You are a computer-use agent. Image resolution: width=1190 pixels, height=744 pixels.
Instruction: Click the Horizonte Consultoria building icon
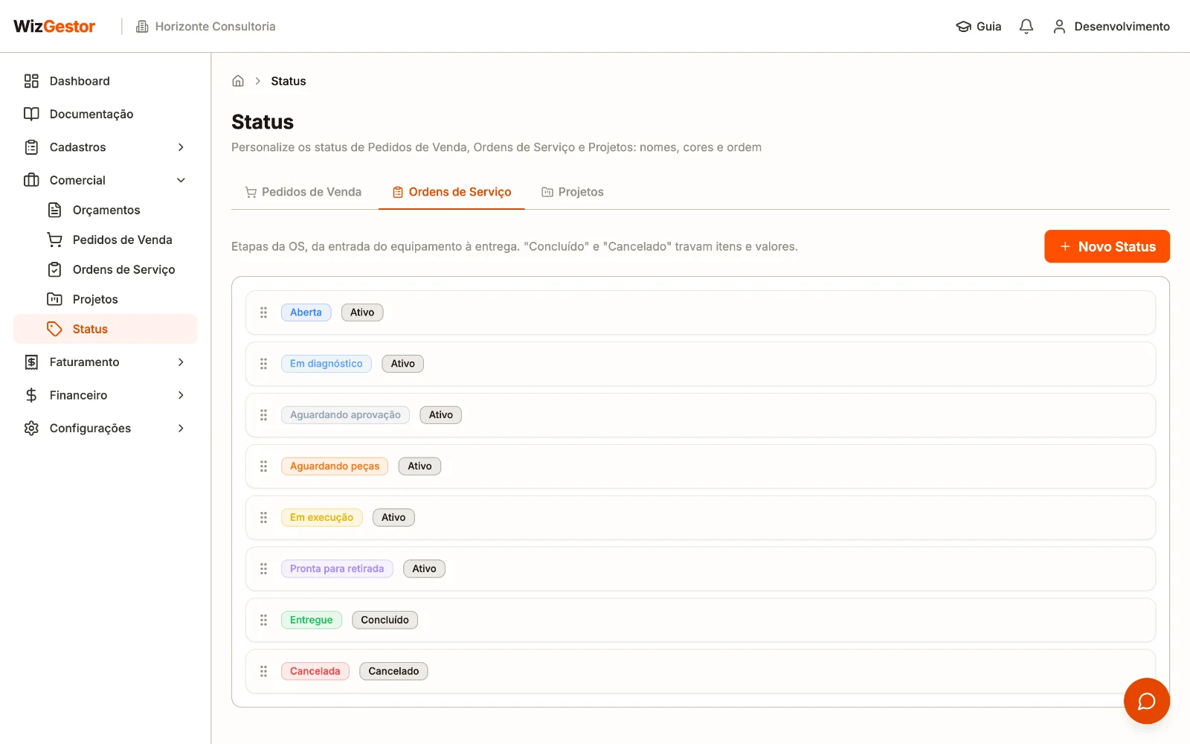click(142, 27)
